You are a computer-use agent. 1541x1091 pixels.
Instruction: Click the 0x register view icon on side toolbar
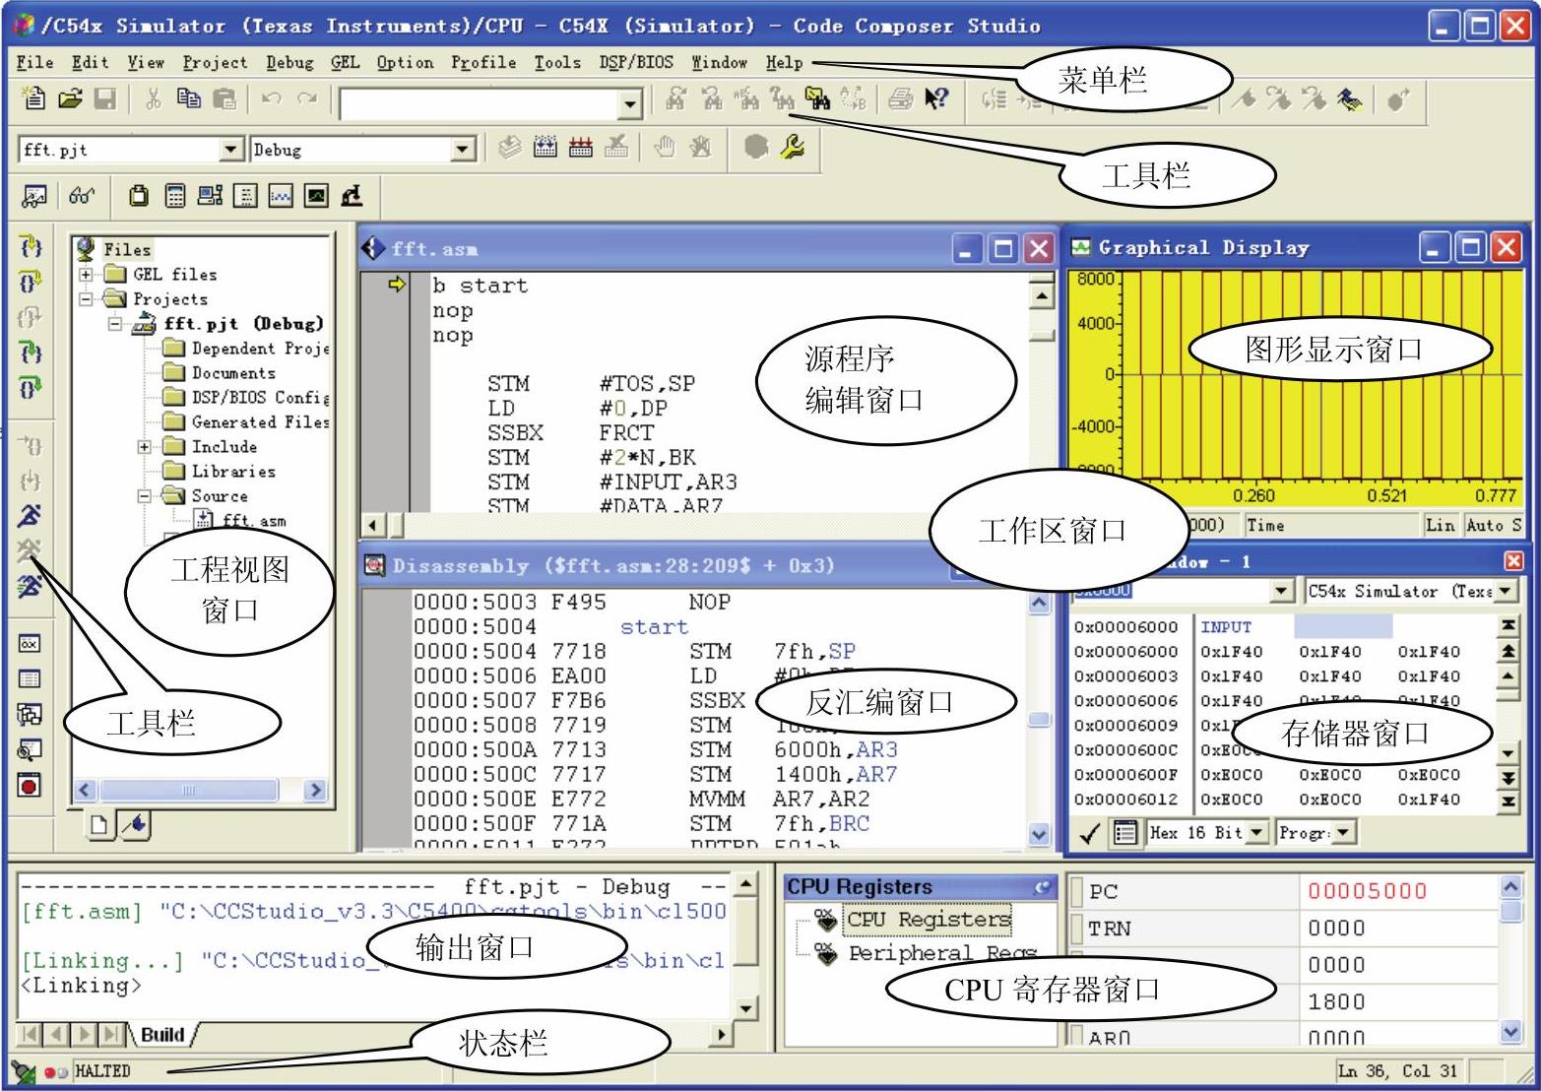[30, 643]
